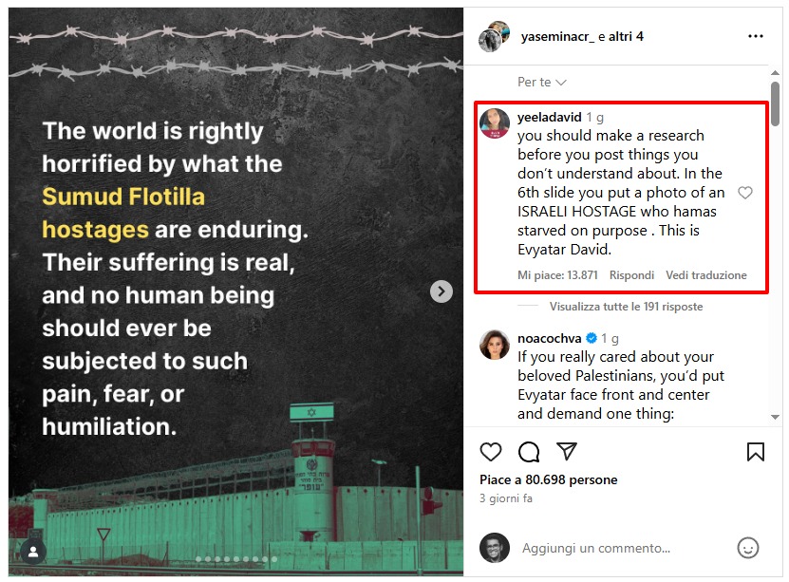Image resolution: width=789 pixels, height=582 pixels.
Task: Open noacochva's profile picture
Action: tap(495, 345)
